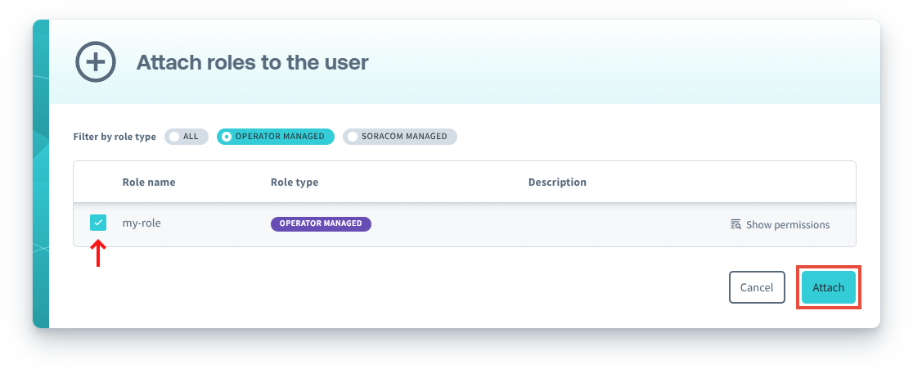Choose the OPERATOR MANAGED filter option
Screen dimensions: 913x374
click(x=275, y=137)
